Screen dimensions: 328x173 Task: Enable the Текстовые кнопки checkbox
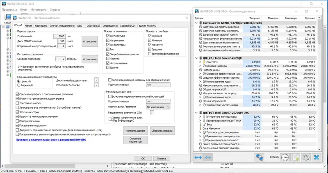tap(17, 103)
